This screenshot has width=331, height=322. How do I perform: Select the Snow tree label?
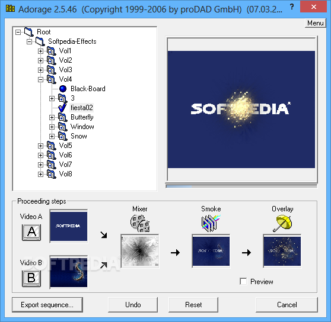coord(79,136)
